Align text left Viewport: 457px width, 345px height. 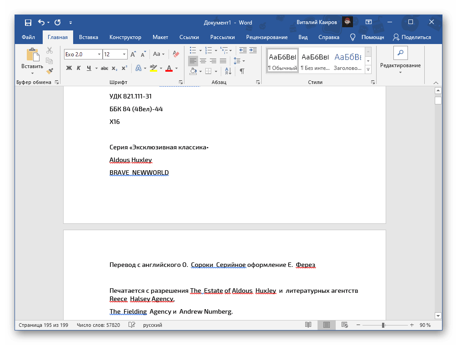click(x=193, y=61)
